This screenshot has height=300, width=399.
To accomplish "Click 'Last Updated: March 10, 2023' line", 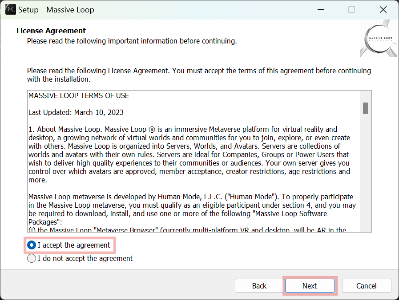I will (76, 112).
